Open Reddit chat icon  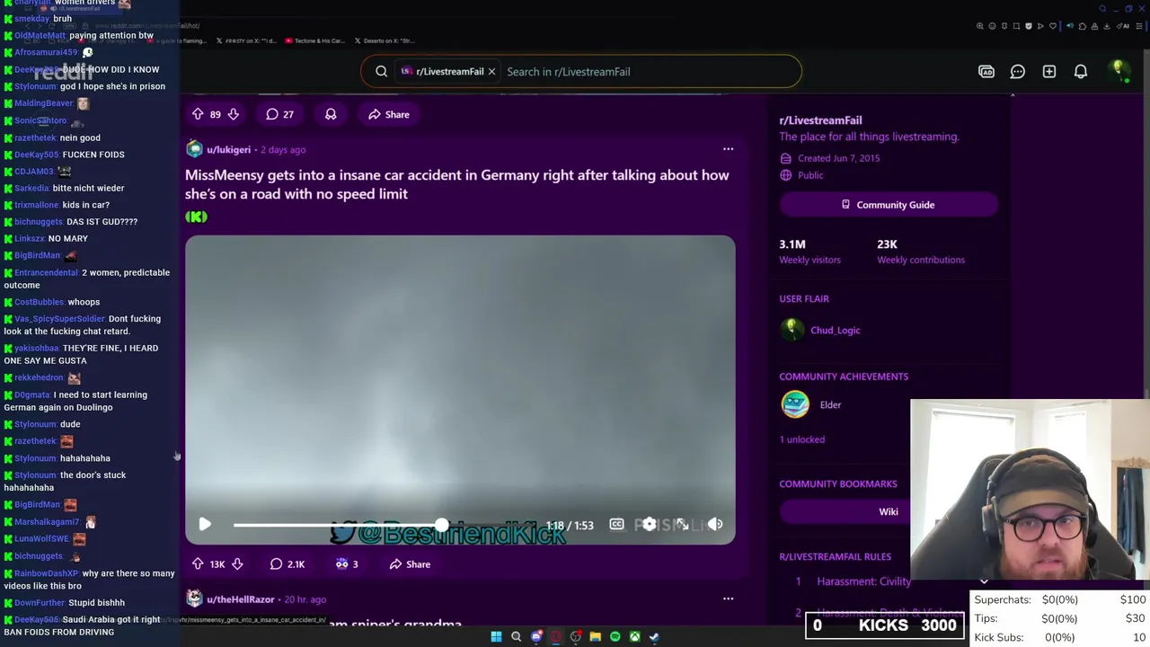1018,71
